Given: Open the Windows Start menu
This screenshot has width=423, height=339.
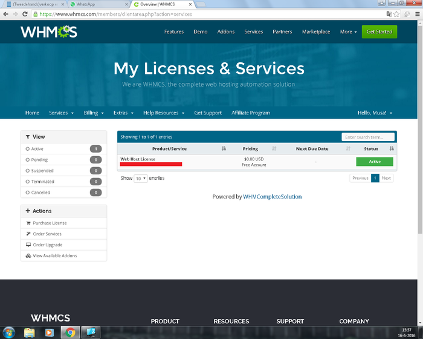Looking at the screenshot, I should point(8,332).
